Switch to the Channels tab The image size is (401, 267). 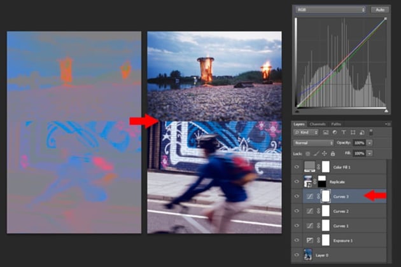coord(318,124)
